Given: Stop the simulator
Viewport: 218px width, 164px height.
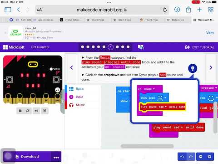Looking at the screenshot, I should [20, 111].
